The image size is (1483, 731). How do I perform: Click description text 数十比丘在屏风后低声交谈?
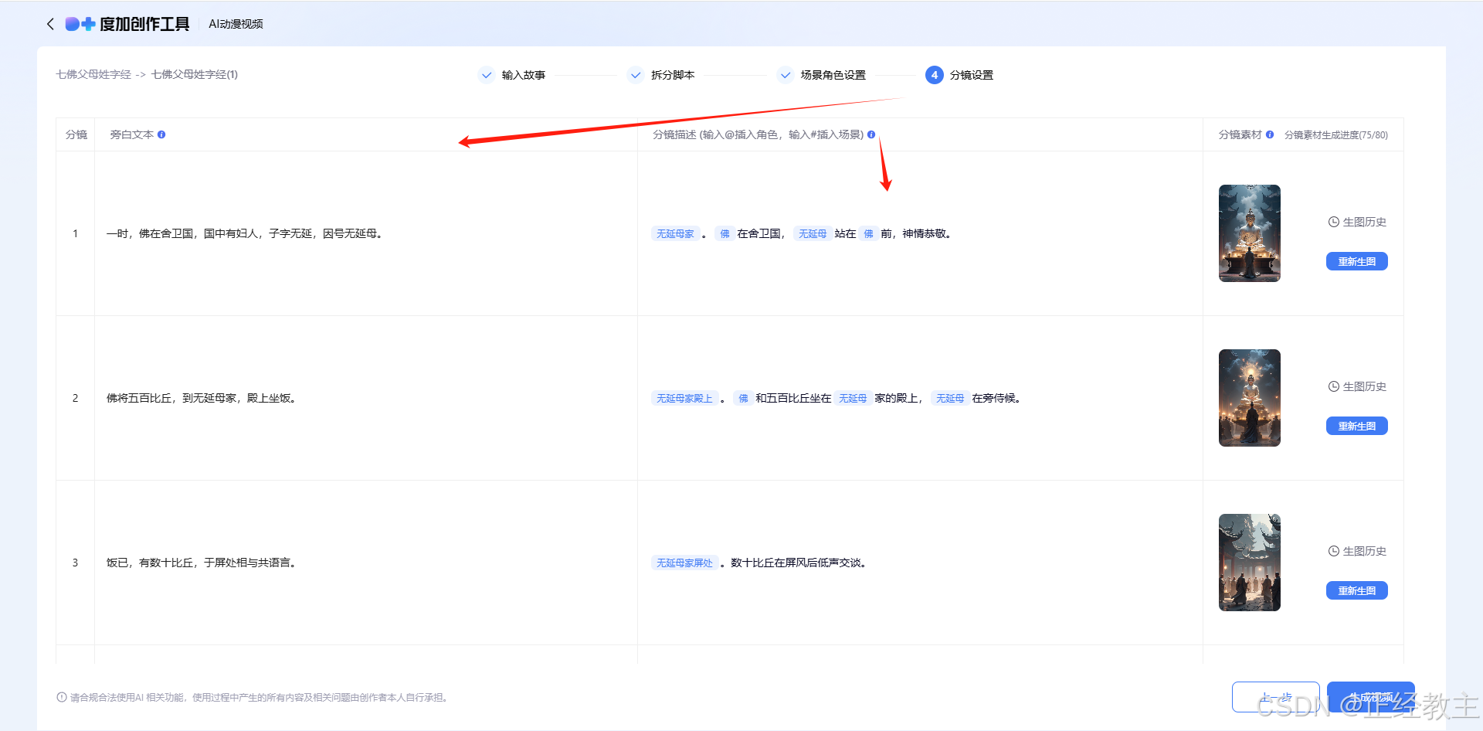pyautogui.click(x=799, y=563)
